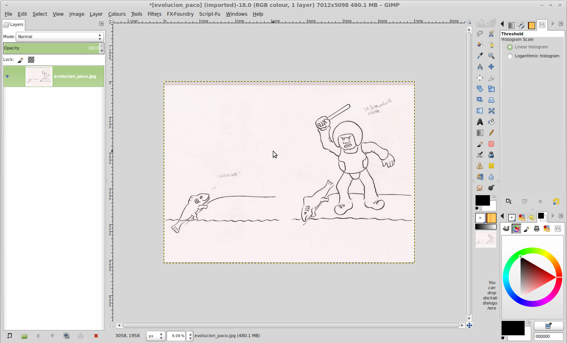This screenshot has width=567, height=343.
Task: Create a new layer group folder
Action: point(24,336)
